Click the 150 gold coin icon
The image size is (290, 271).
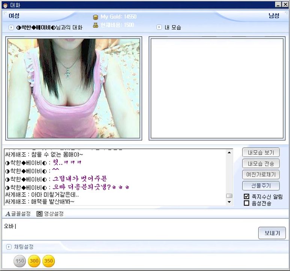click(20, 261)
